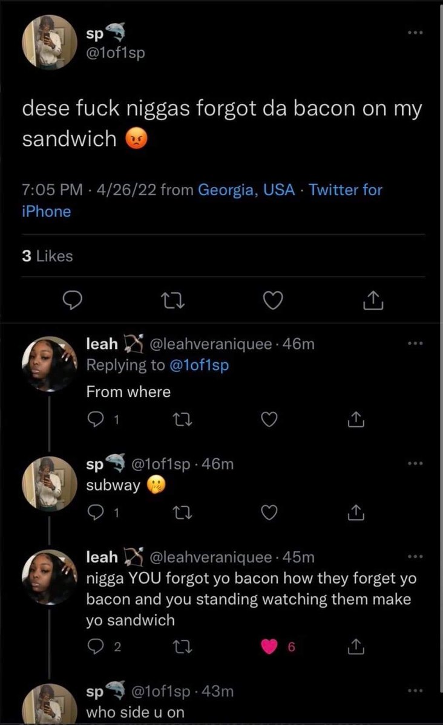
Task: Open leah's profile picture on first reply
Action: coord(50,365)
